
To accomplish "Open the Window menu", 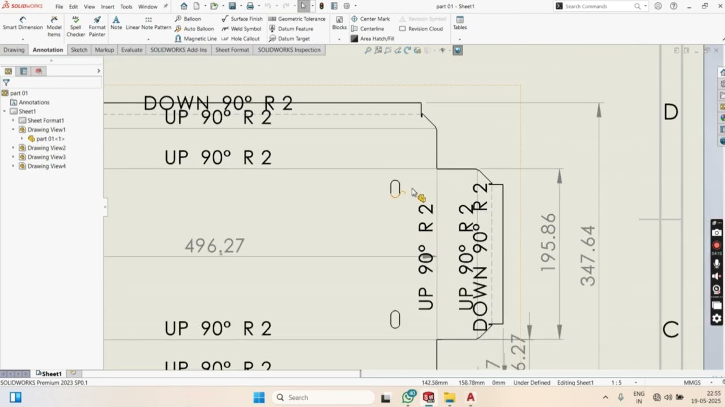I will [148, 7].
